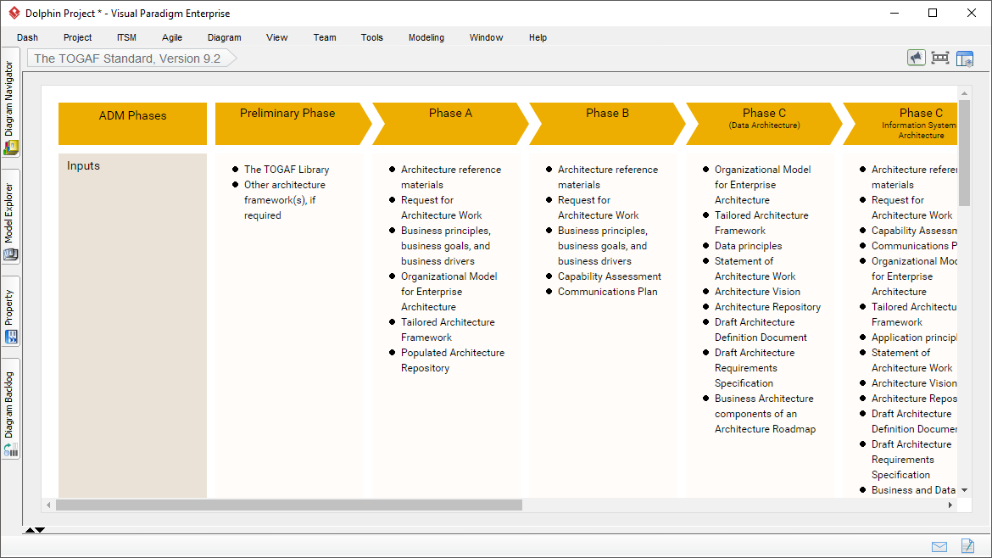
Task: Click the horizontal scrollbar thumb
Action: (289, 505)
